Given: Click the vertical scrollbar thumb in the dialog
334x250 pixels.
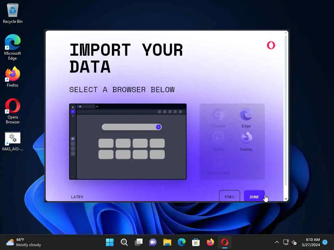Looking at the screenshot, I should 286,111.
